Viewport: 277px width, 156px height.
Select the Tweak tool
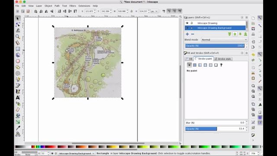tap(18, 31)
